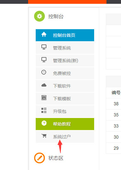
Task: Open the 管理系统 menu item
Action: click(65, 48)
